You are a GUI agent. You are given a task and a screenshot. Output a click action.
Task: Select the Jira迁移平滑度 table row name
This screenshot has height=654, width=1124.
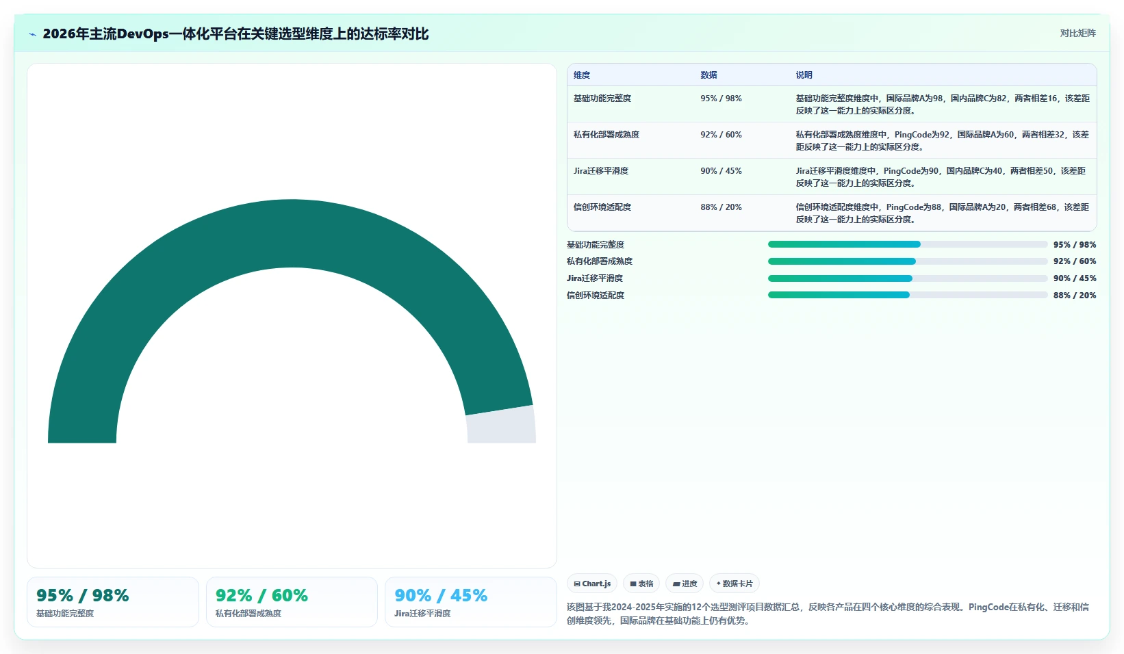tap(601, 171)
